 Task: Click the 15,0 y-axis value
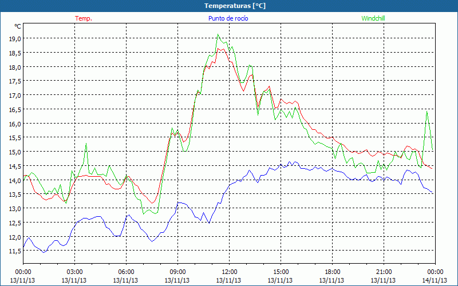[15, 152]
